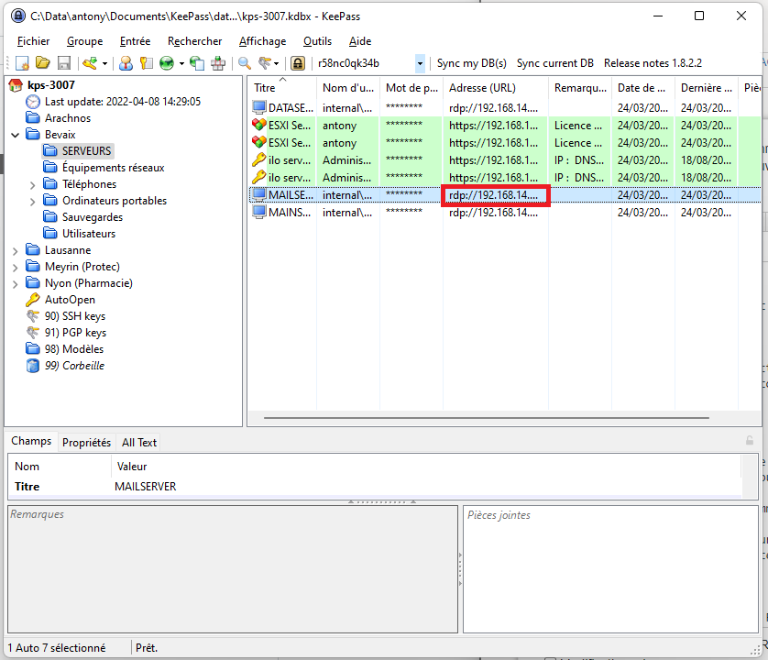Image resolution: width=768 pixels, height=660 pixels.
Task: Copy URL with the globe-and-page icon
Action: 197,63
